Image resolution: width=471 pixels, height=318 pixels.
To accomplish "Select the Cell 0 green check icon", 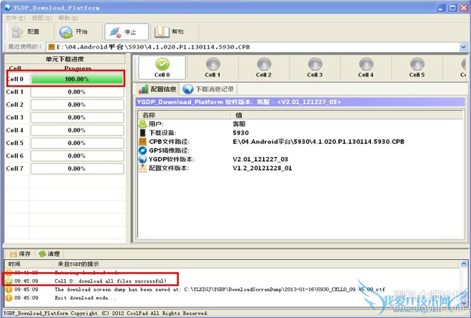I will [162, 64].
